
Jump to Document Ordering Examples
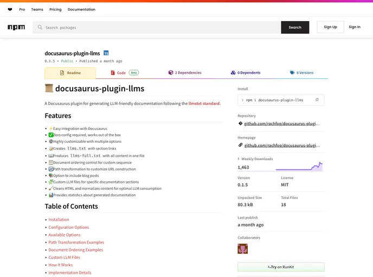coord(76,250)
